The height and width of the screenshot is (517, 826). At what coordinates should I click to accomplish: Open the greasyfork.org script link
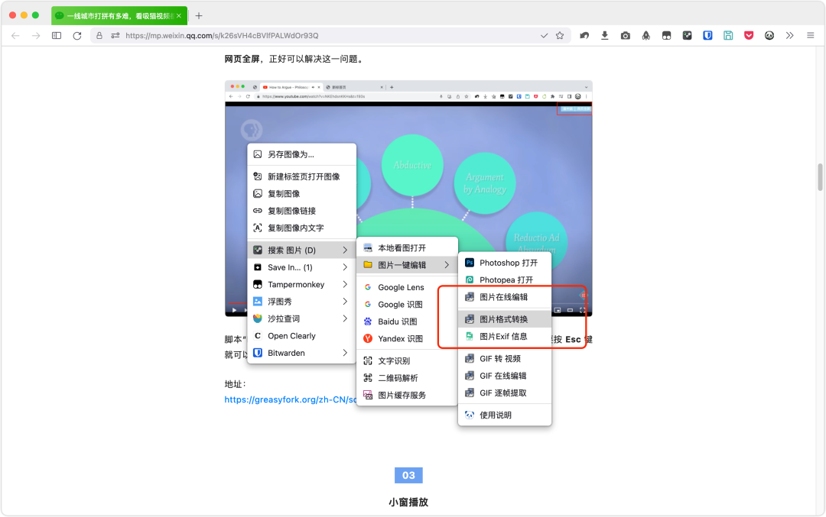[x=291, y=399]
